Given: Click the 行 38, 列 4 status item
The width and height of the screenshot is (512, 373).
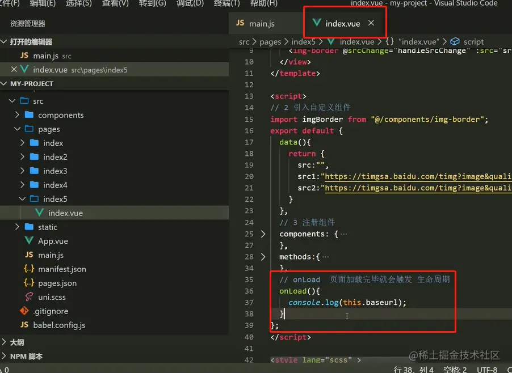Looking at the screenshot, I should pos(413,370).
